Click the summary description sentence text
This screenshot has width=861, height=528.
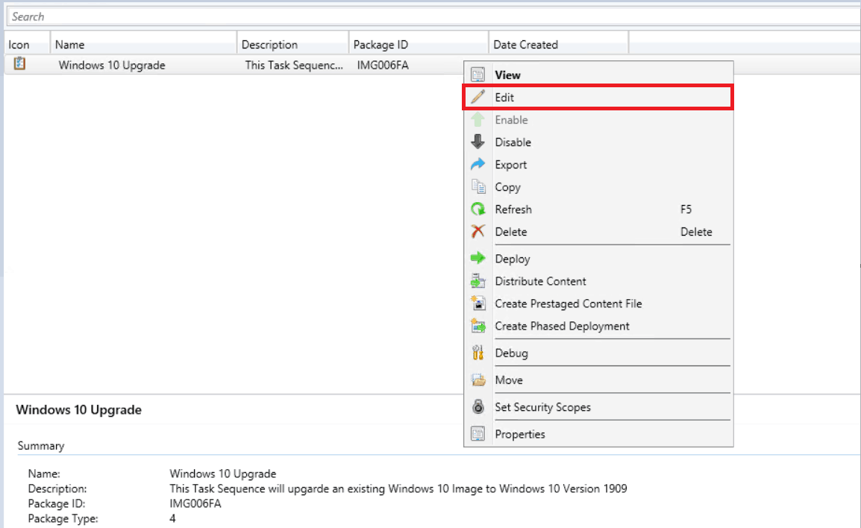[x=398, y=488]
